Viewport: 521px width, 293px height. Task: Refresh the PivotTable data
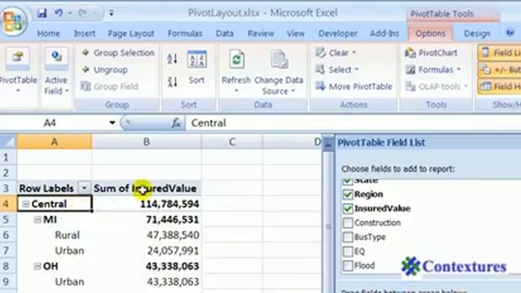coord(236,59)
